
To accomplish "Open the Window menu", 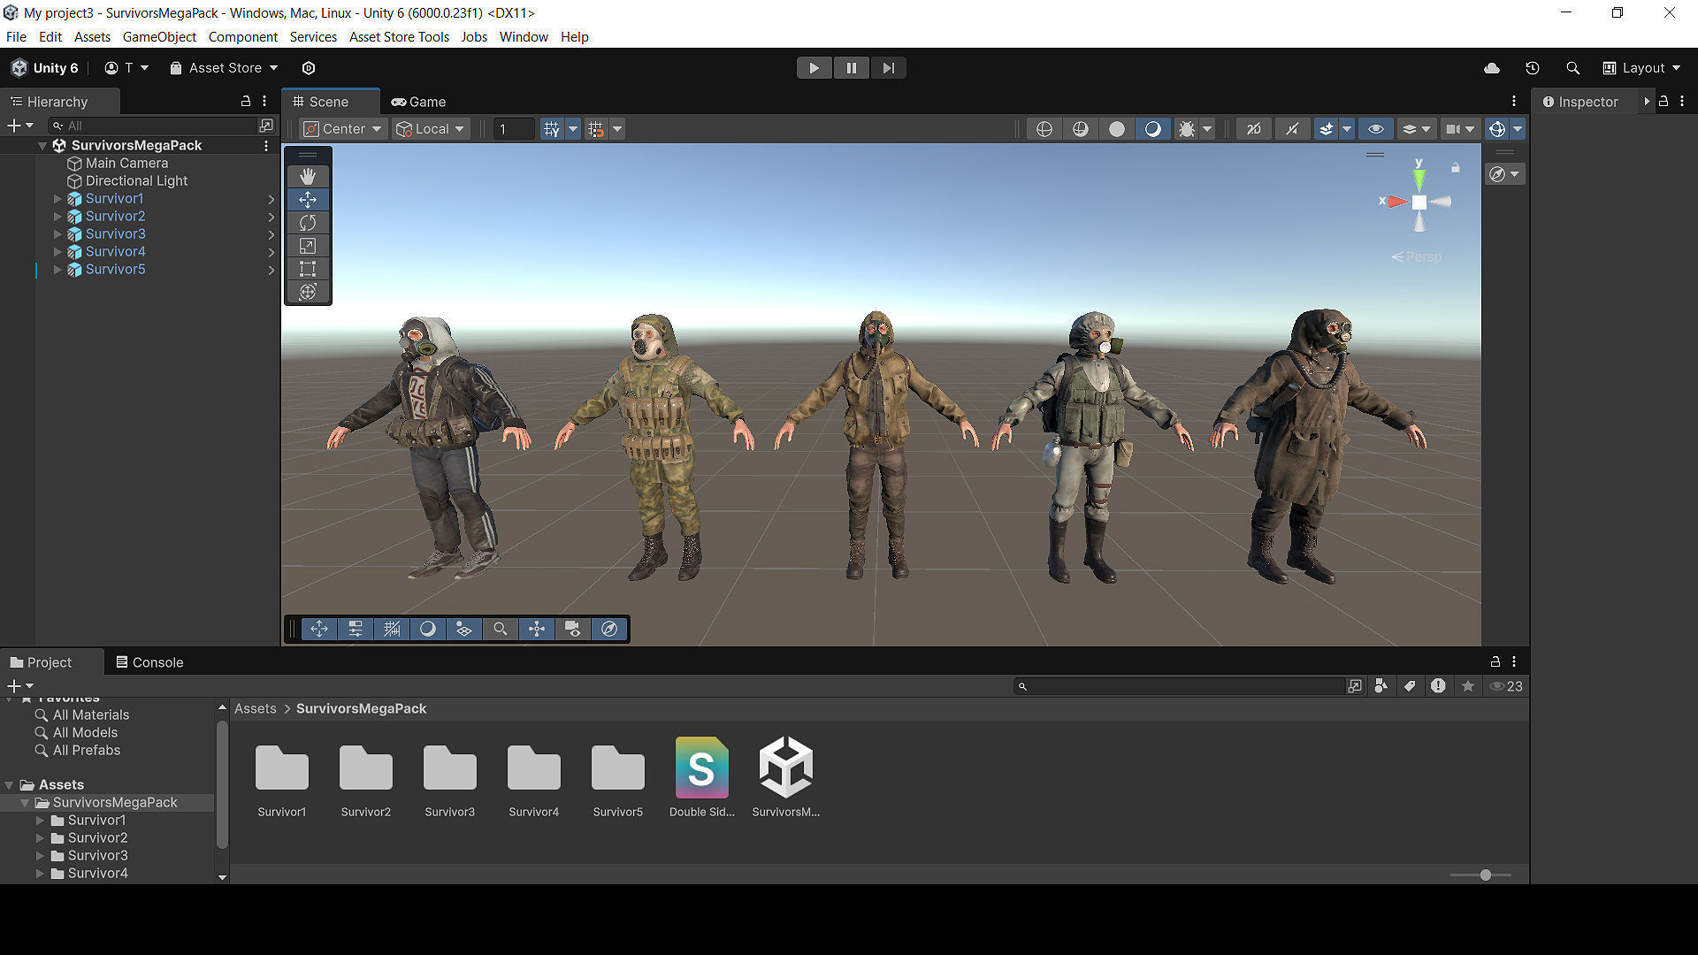I will click(x=524, y=37).
